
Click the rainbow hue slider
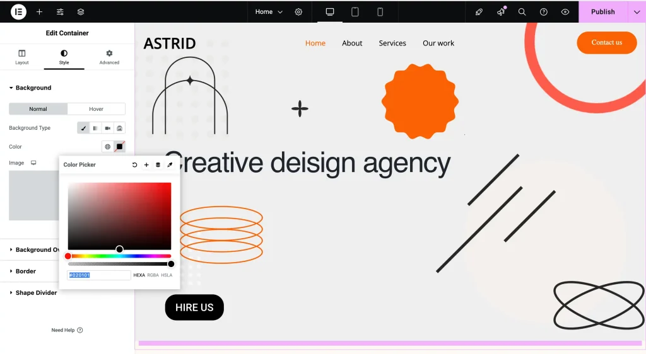point(120,256)
